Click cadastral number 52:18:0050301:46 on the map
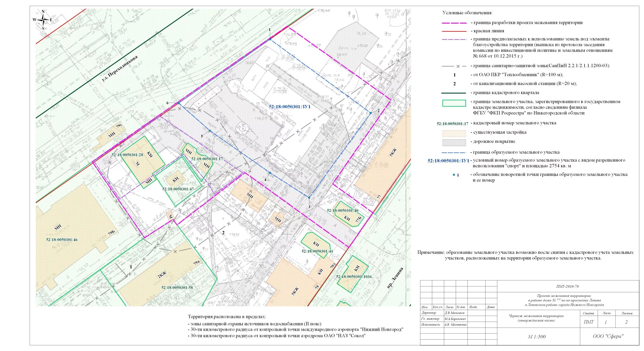This screenshot has height=351, width=644. (x=62, y=240)
